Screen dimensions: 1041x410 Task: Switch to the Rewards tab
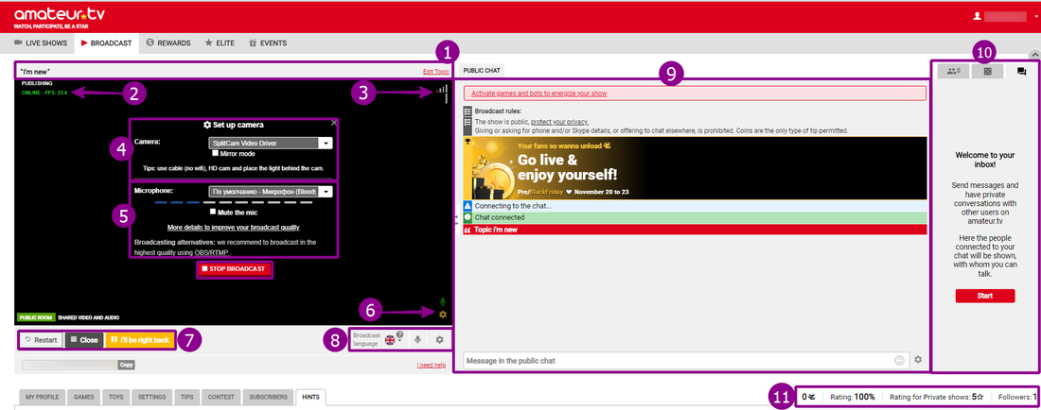point(169,43)
